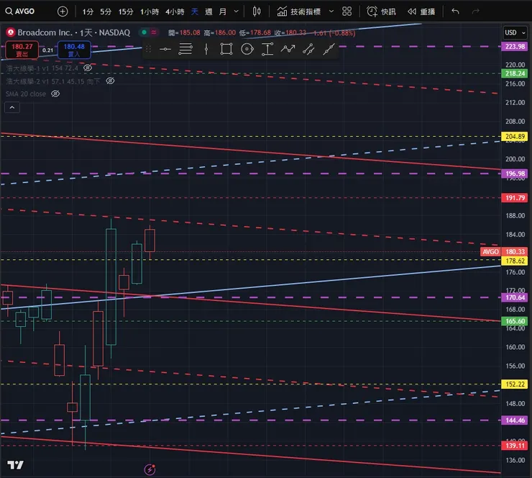Click the red 191.79 price label
The height and width of the screenshot is (478, 532).
point(515,198)
